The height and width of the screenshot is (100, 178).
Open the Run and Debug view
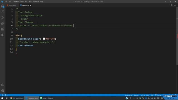coord(3,23)
